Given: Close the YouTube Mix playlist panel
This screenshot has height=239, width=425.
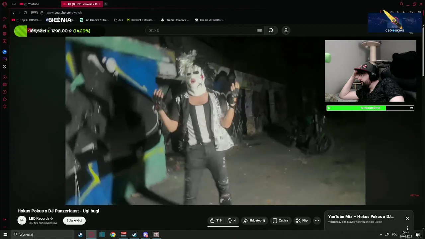Looking at the screenshot, I should [407, 218].
